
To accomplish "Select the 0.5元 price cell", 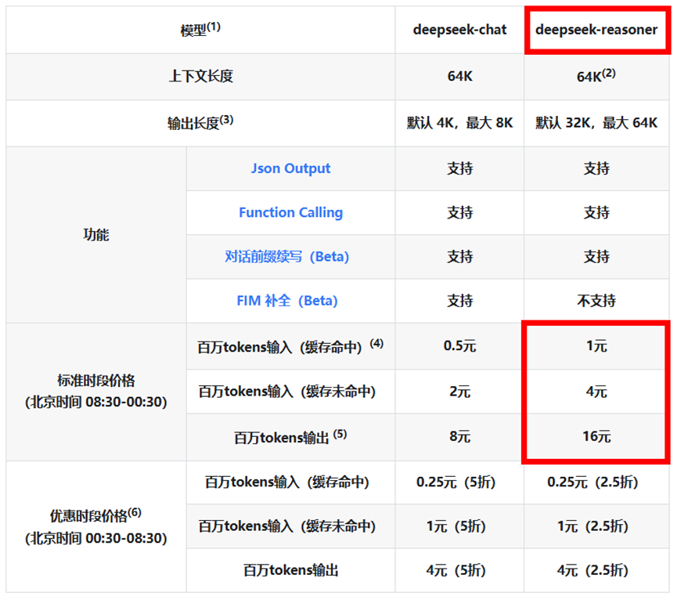I will [459, 346].
